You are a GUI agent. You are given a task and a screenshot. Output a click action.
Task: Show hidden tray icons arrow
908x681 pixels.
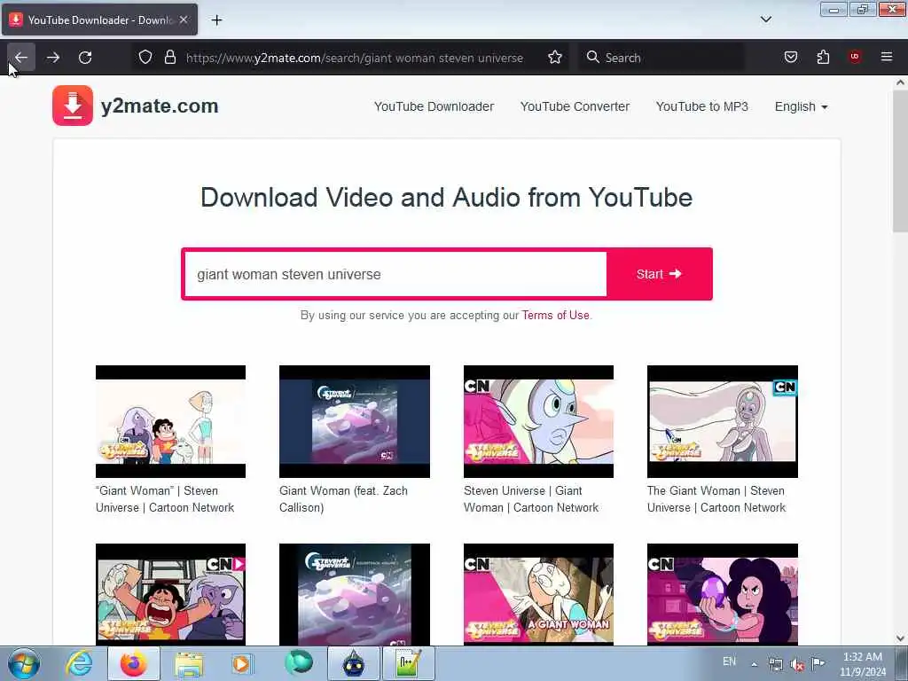754,664
